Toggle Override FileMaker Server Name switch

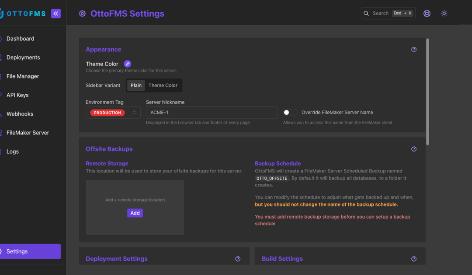pos(290,113)
